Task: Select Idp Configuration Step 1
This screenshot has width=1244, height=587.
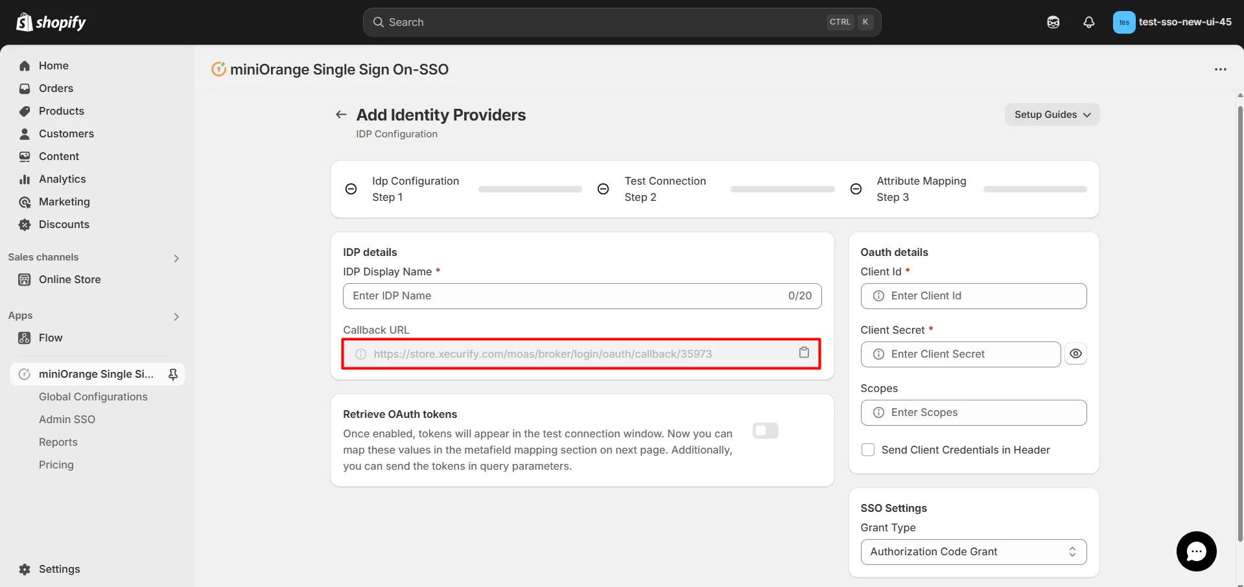Action: pyautogui.click(x=416, y=189)
